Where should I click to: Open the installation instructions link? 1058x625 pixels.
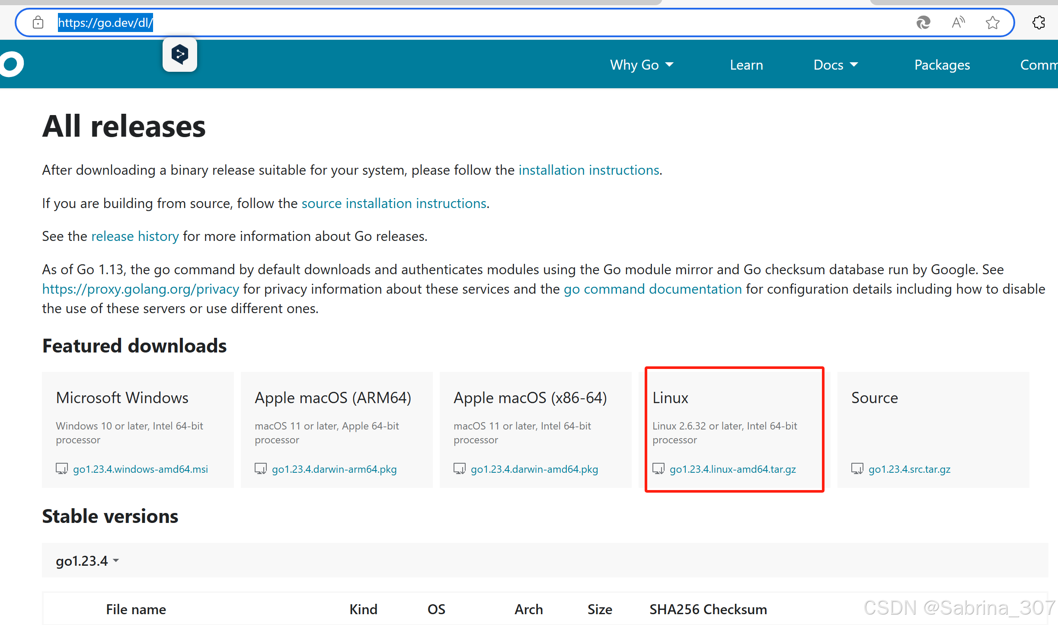pyautogui.click(x=588, y=170)
